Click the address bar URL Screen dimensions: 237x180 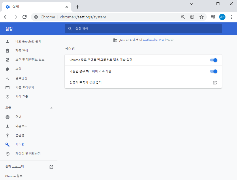click(x=83, y=17)
